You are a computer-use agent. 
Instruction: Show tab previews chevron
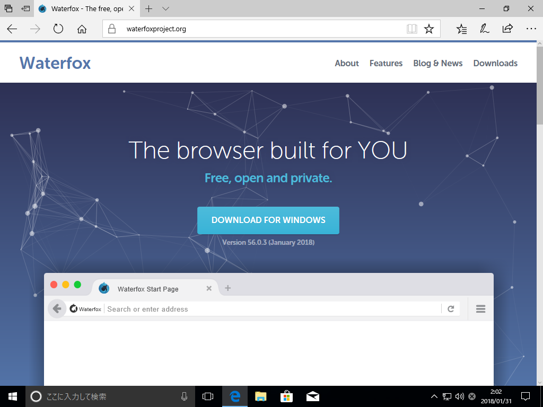(x=165, y=8)
